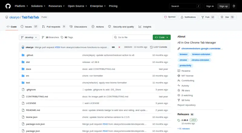This screenshot has height=133, width=242.
Task: Expand the Solutions menu
Action: pyautogui.click(x=38, y=6)
